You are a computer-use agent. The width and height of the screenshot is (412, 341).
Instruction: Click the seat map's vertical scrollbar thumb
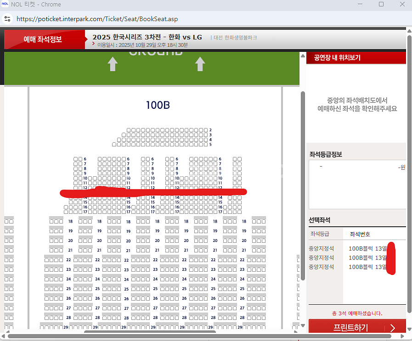click(302, 184)
